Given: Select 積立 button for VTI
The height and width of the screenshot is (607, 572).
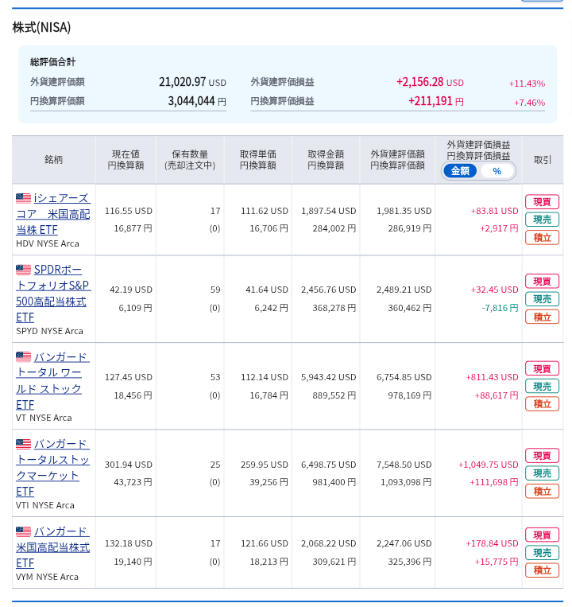Looking at the screenshot, I should pyautogui.click(x=542, y=491).
